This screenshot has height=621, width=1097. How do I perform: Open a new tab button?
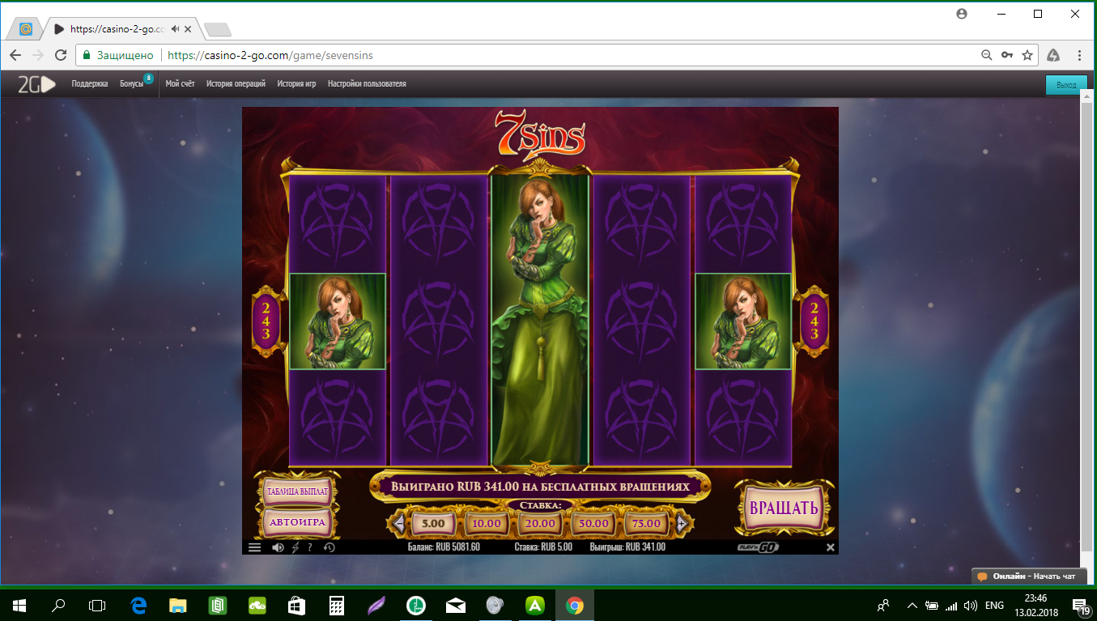(218, 29)
